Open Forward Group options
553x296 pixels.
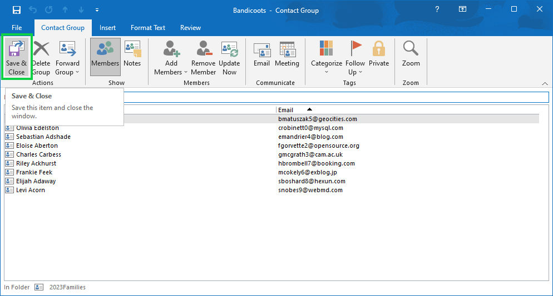(x=67, y=57)
